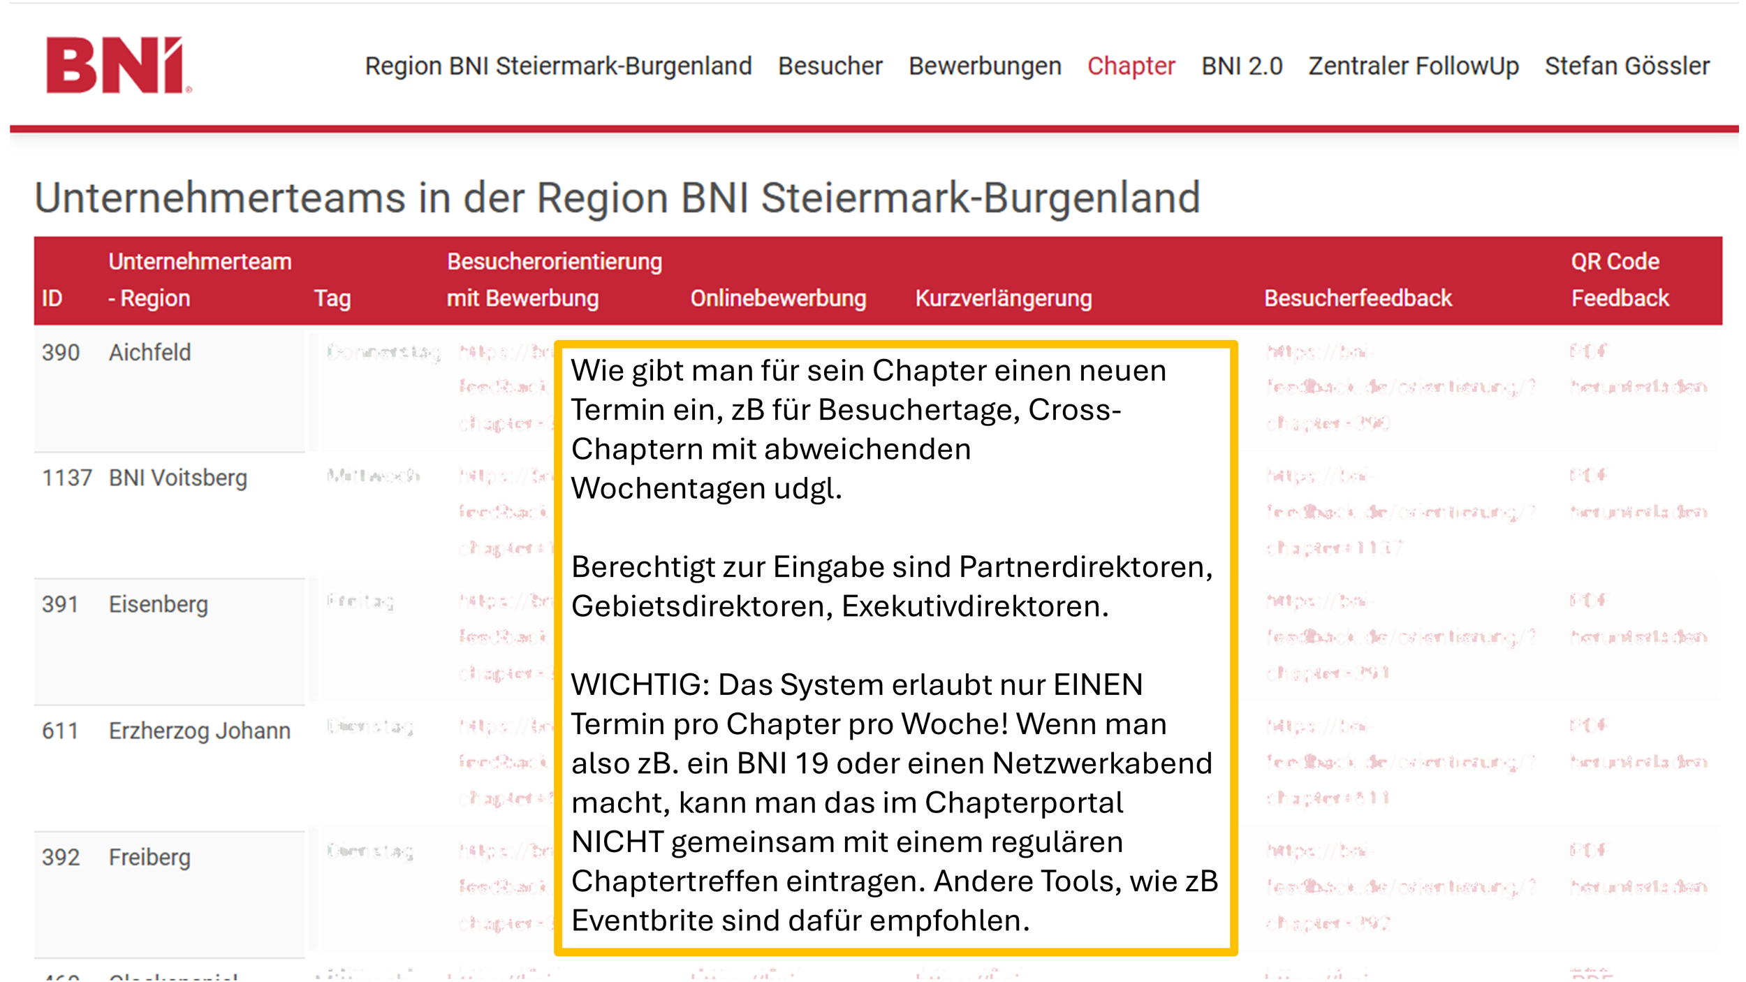Open Zentraler FollowUp page

click(1413, 66)
